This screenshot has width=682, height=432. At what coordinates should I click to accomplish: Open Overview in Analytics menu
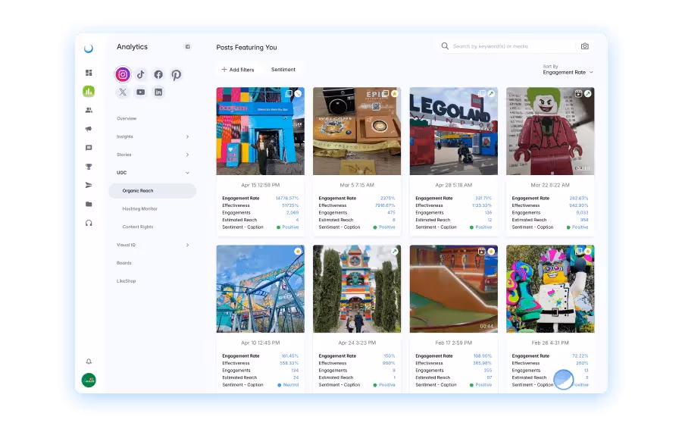(x=127, y=118)
